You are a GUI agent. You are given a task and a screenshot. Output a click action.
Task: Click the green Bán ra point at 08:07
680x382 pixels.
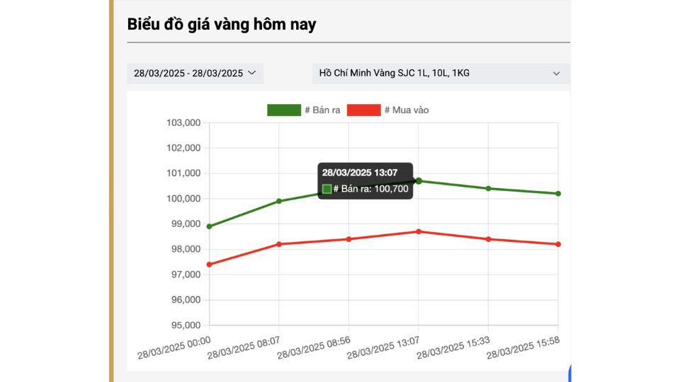tap(279, 201)
